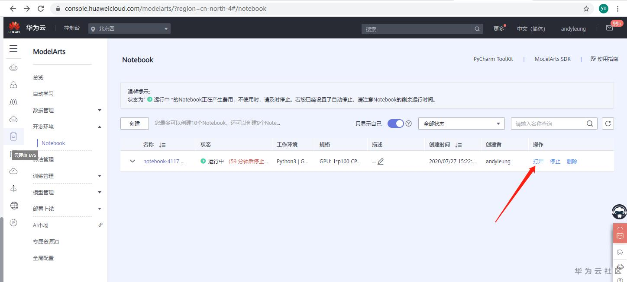Viewport: 627px width, 282px height.
Task: Focus the 搜索 field in top bar
Action: [417, 29]
